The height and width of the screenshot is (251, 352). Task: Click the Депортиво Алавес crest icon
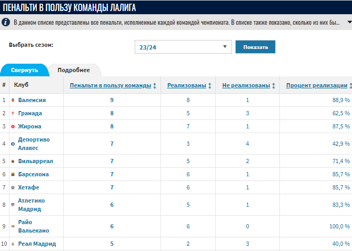coord(13,144)
